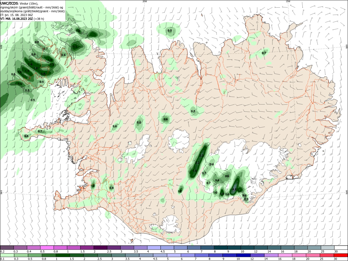Select lower rain scale swatch between 0.3 and 0.5
The image size is (348, 261).
point(21,255)
